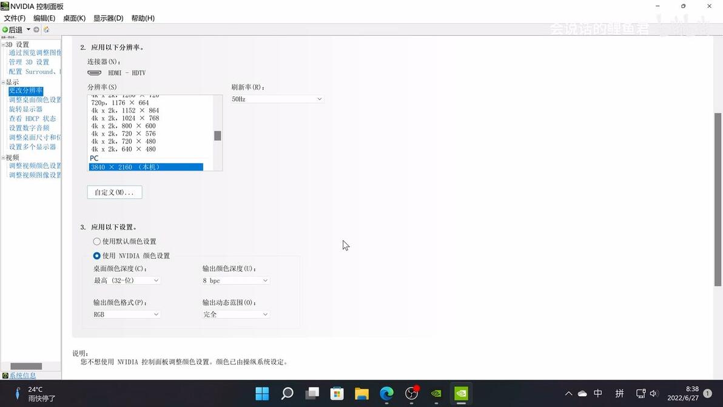The height and width of the screenshot is (407, 723).
Task: Open 设置多个显示器 page
Action: pos(32,147)
